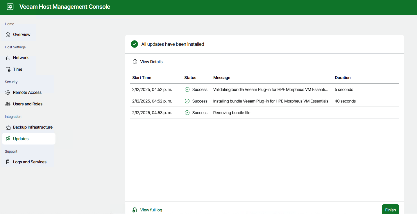Select the Updates menu item

[28, 139]
